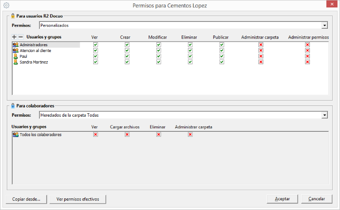The width and height of the screenshot is (340, 210).
Task: Open the Personalizados permisos dropdown
Action: click(x=324, y=25)
